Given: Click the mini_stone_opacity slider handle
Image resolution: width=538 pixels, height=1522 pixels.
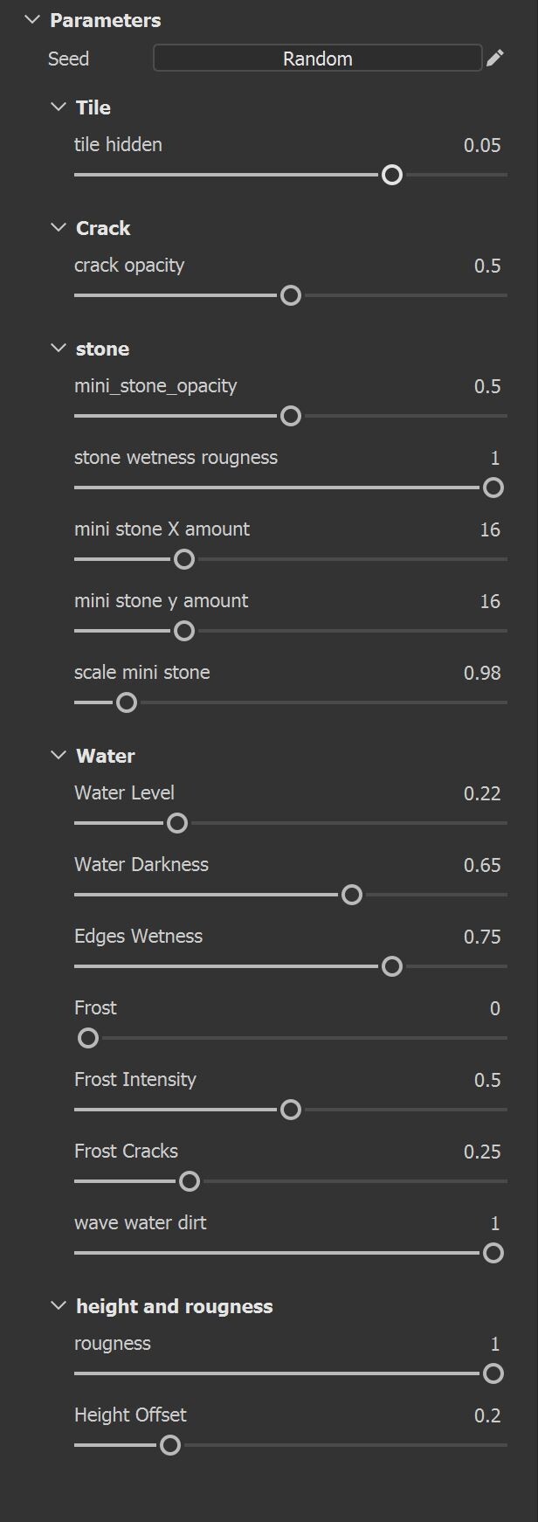Looking at the screenshot, I should pos(291,416).
